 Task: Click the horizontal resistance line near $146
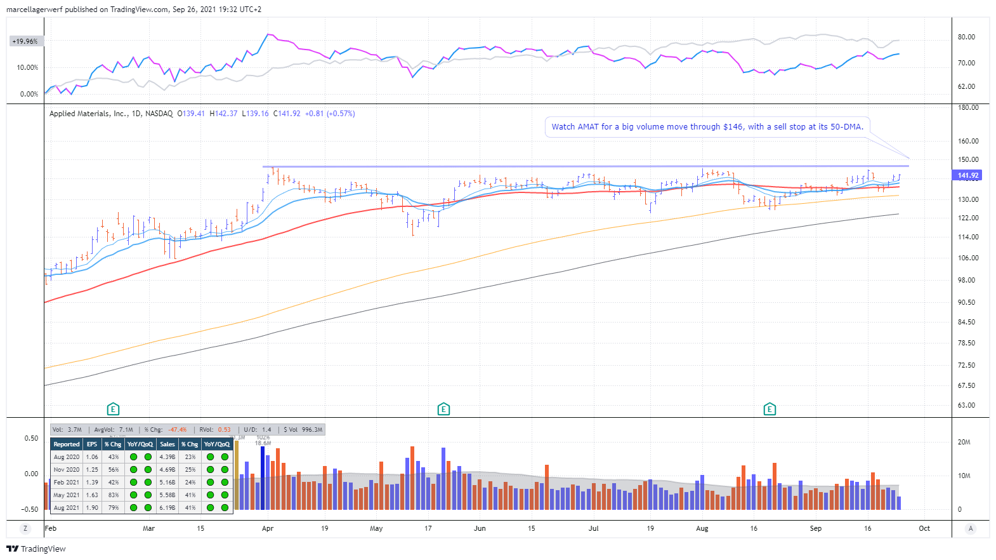pos(586,166)
